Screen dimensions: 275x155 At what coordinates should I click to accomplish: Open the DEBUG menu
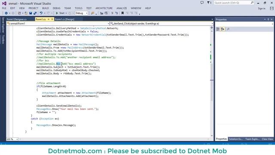[x=56, y=8]
